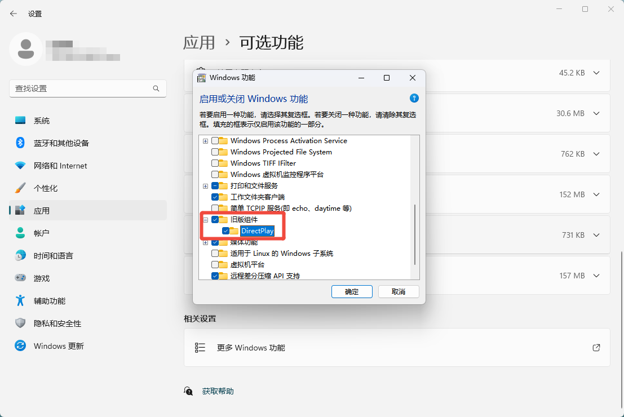
Task: Open the 获取帮助 link
Action: tap(218, 391)
